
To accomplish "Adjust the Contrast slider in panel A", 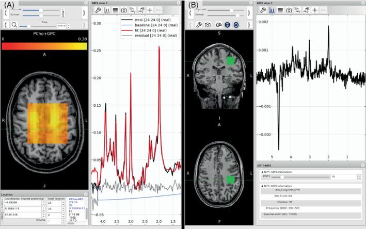I will click(x=41, y=15).
